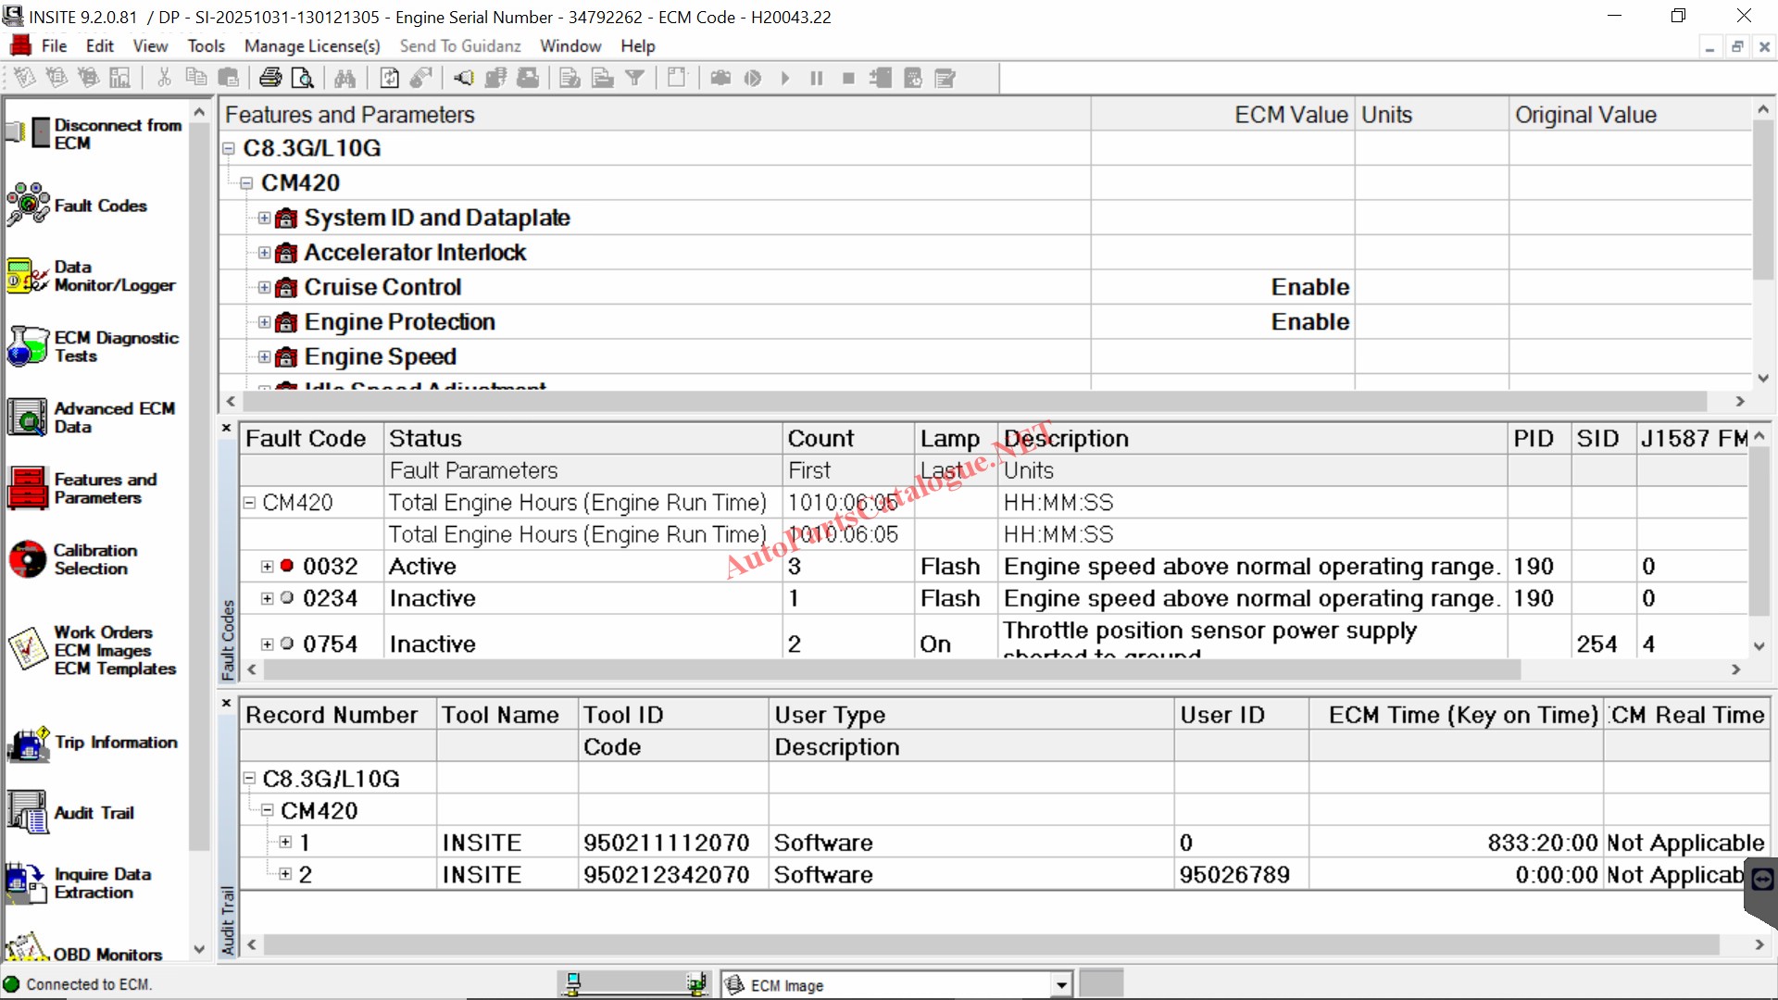The image size is (1778, 1000).
Task: Click the Print toolbar icon
Action: pyautogui.click(x=270, y=79)
